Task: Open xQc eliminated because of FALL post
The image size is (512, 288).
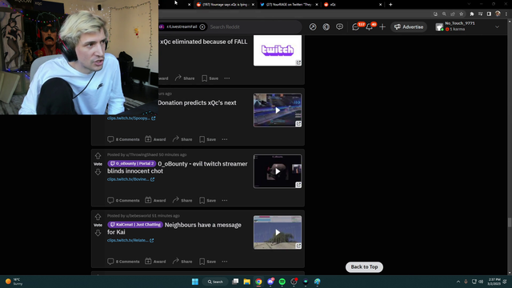Action: click(203, 42)
